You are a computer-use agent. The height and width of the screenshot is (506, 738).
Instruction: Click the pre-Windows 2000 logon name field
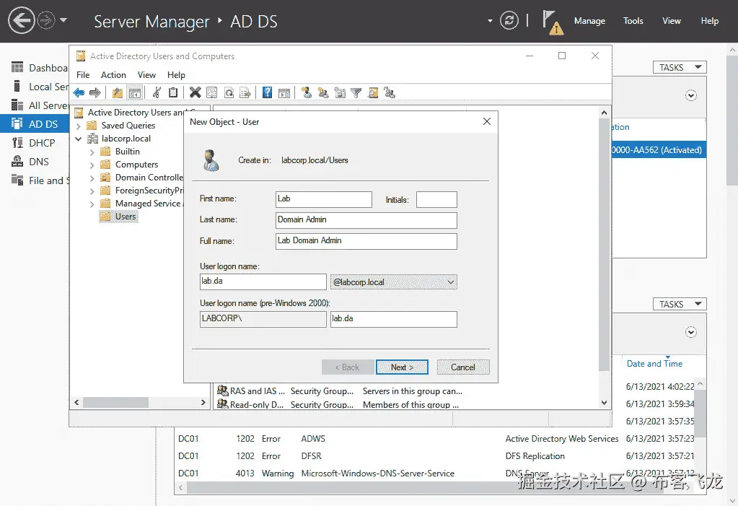[393, 319]
